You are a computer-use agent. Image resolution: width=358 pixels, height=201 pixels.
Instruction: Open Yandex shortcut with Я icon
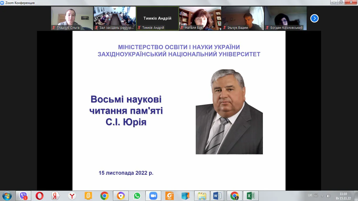pyautogui.click(x=56, y=196)
